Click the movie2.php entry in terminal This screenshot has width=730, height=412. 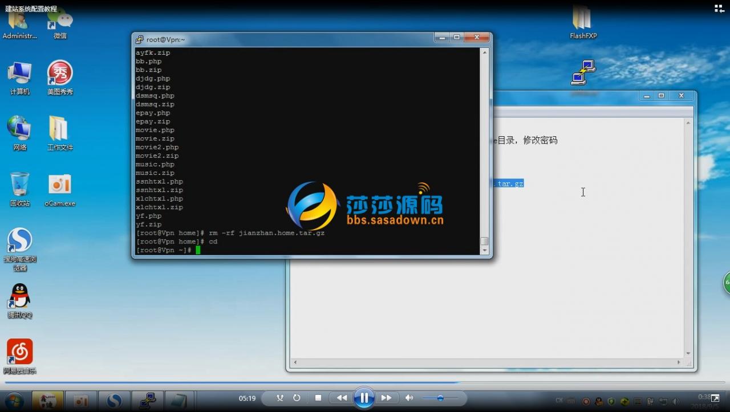click(x=157, y=147)
